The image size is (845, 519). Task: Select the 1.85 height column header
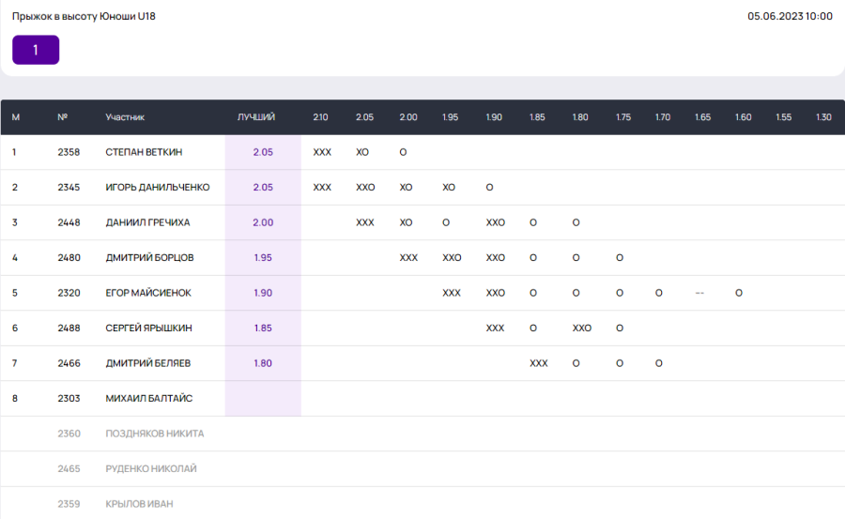tap(537, 117)
